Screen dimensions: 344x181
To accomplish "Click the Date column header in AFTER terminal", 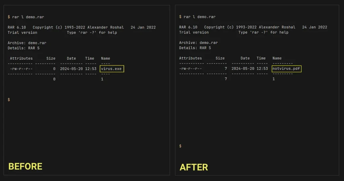I will click(245, 58).
